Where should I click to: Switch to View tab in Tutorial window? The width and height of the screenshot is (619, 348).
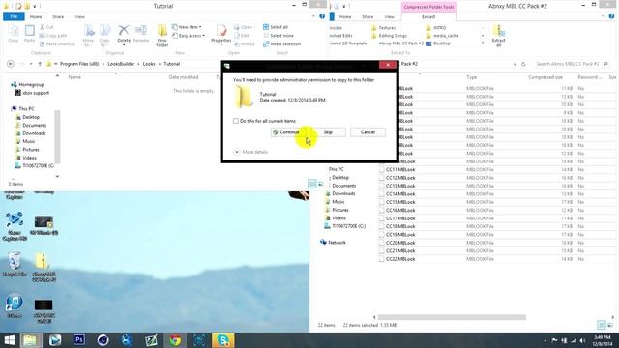pyautogui.click(x=79, y=17)
